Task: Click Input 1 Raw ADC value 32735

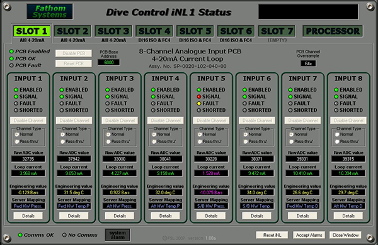Action: pyautogui.click(x=28, y=159)
